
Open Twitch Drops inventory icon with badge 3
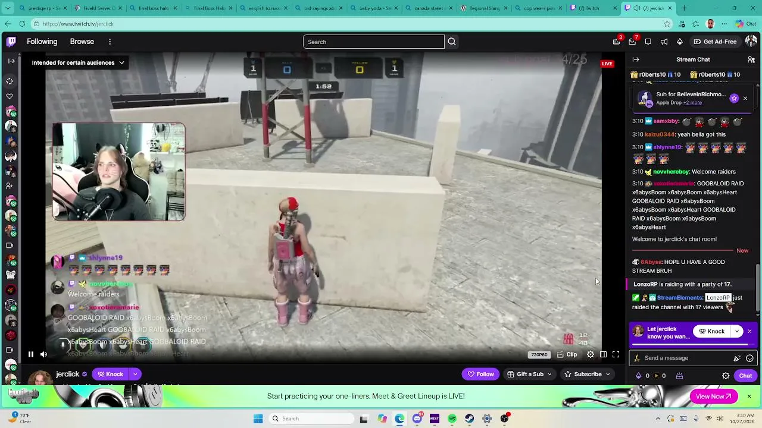click(617, 42)
